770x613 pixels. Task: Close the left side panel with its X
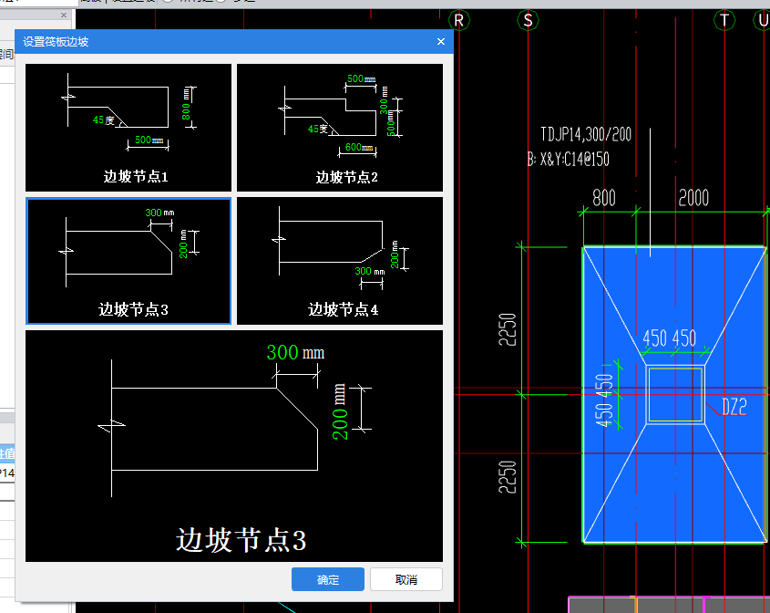point(64,16)
